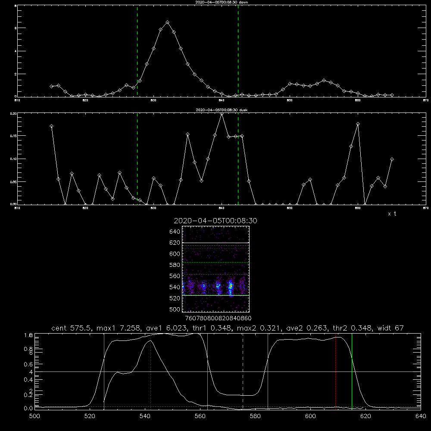Click the 580 label on bottom plot x-axis
This screenshot has height=431, width=431.
click(255, 416)
